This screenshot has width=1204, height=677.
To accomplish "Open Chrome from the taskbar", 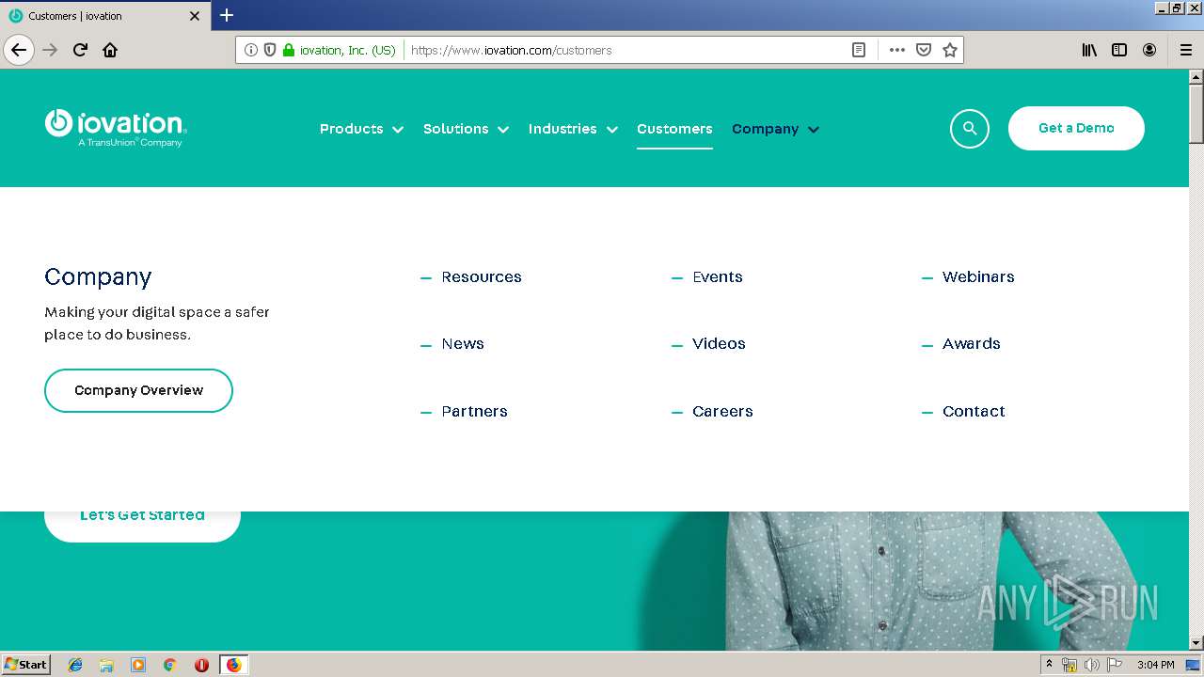I will click(x=169, y=665).
